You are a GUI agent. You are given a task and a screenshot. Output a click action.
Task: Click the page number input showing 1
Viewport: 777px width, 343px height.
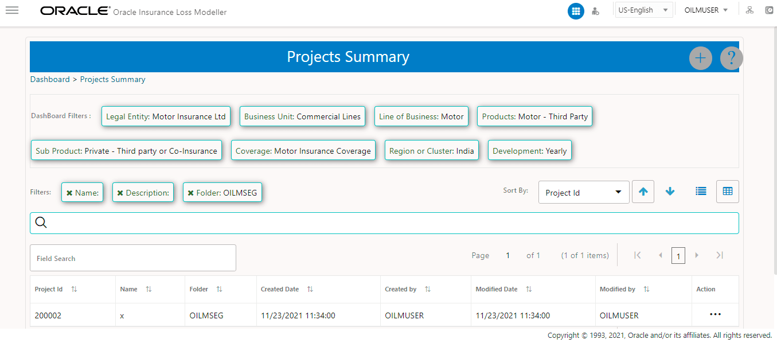point(507,255)
